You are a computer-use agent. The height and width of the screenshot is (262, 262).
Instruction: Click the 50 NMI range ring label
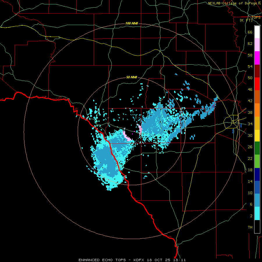(132, 77)
